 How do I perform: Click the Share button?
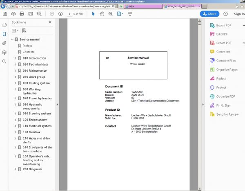point(209,14)
